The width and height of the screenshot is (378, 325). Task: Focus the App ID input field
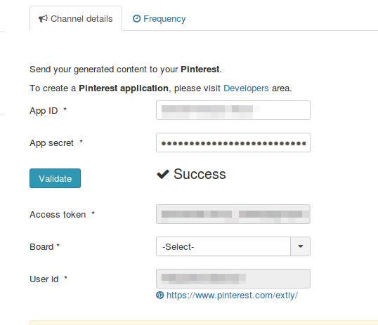(x=233, y=110)
